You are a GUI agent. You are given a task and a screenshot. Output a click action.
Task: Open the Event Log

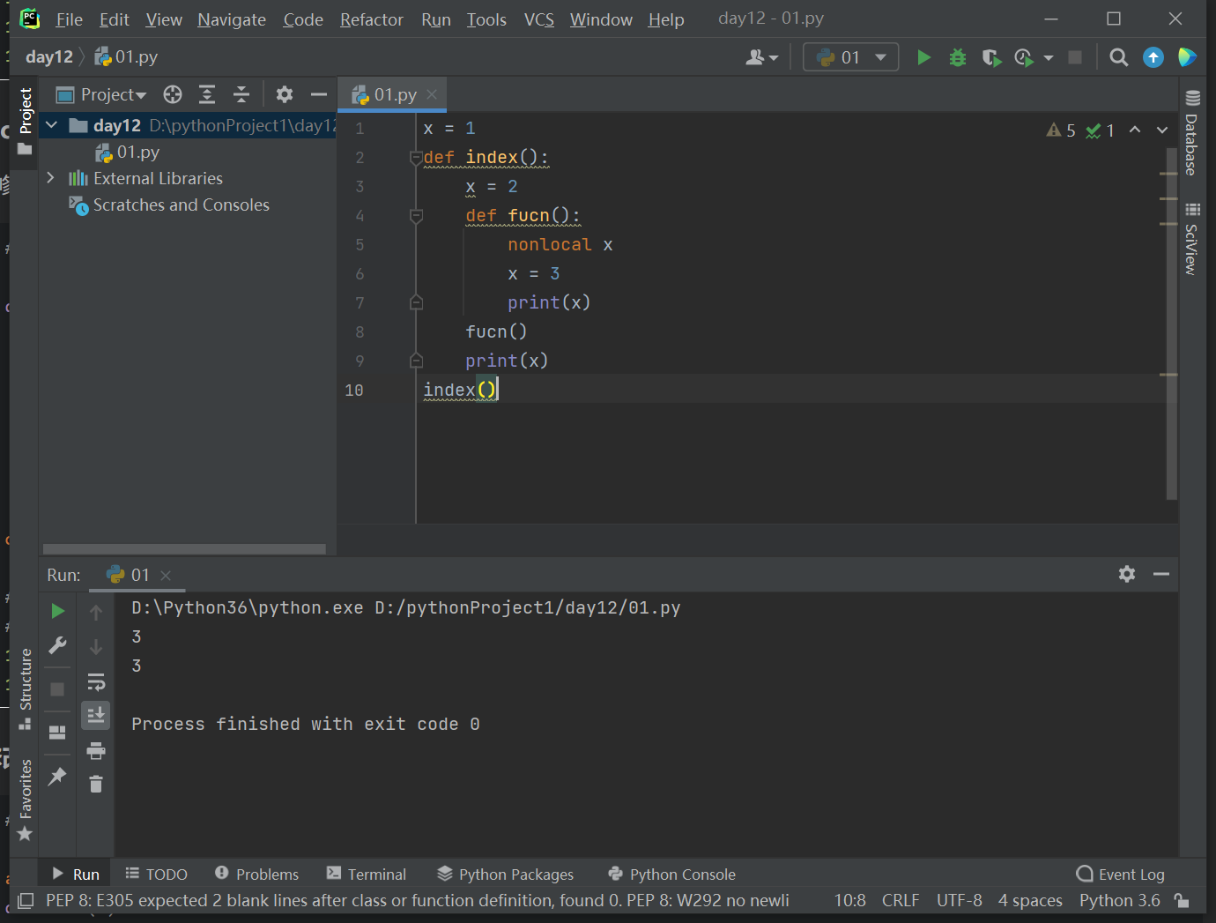[x=1121, y=874]
